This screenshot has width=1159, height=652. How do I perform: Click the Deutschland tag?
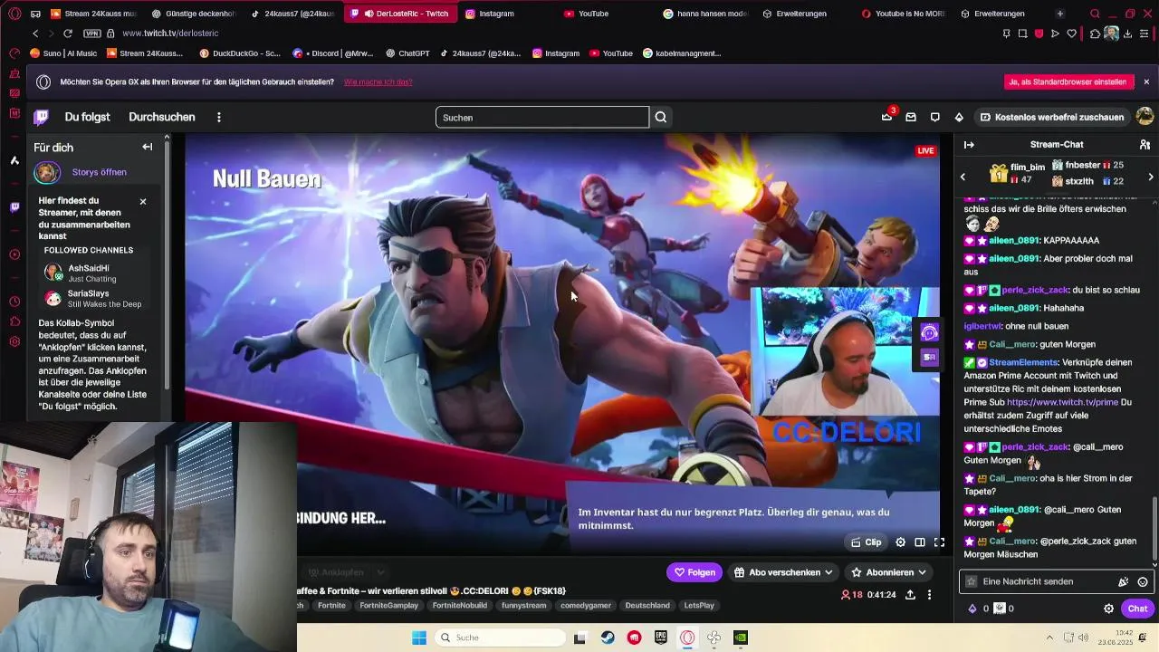click(647, 605)
